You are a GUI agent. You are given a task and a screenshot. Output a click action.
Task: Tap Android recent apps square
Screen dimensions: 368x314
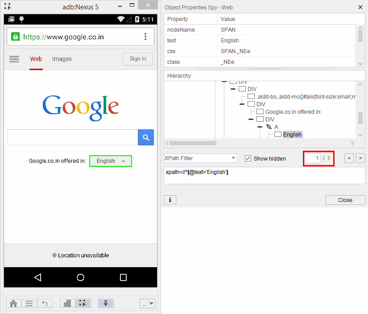pos(123,277)
